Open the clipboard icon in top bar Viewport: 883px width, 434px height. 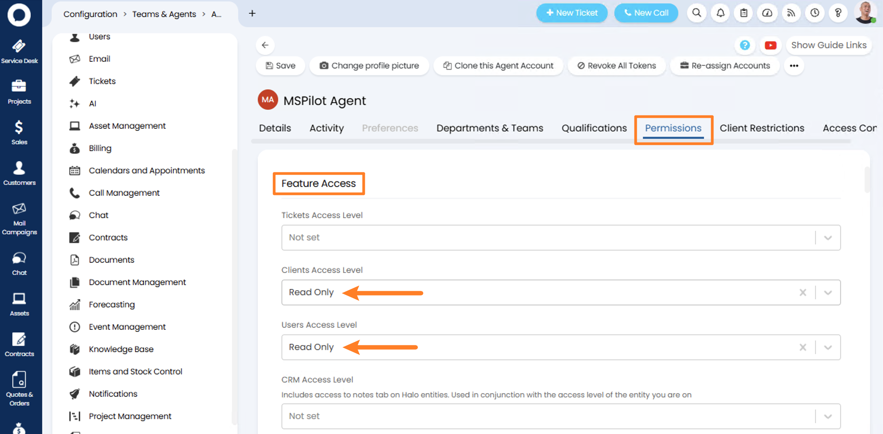click(x=744, y=13)
